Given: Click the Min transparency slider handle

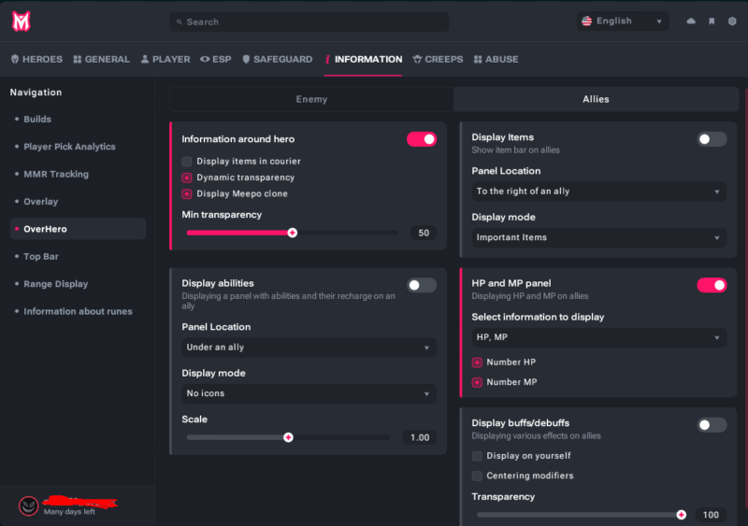Looking at the screenshot, I should 293,233.
